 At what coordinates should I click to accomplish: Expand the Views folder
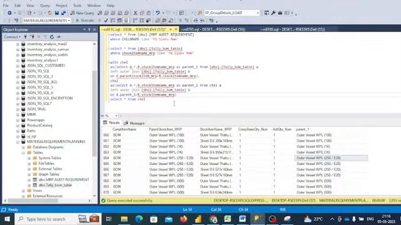(23, 191)
